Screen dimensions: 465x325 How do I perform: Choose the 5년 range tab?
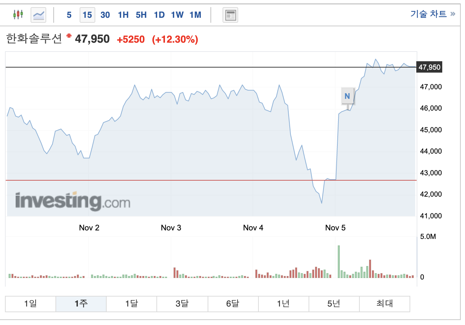(334, 304)
